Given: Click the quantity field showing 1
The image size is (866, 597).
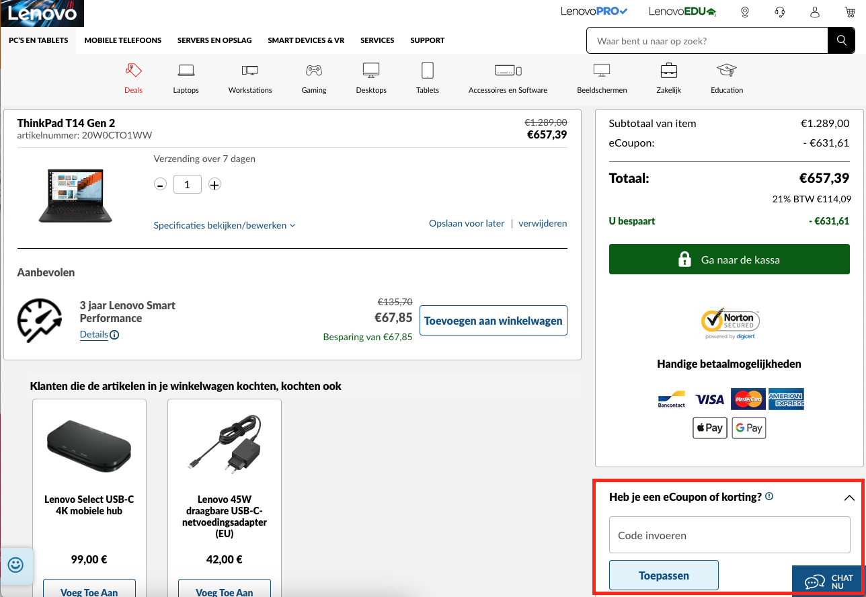Looking at the screenshot, I should click(188, 184).
